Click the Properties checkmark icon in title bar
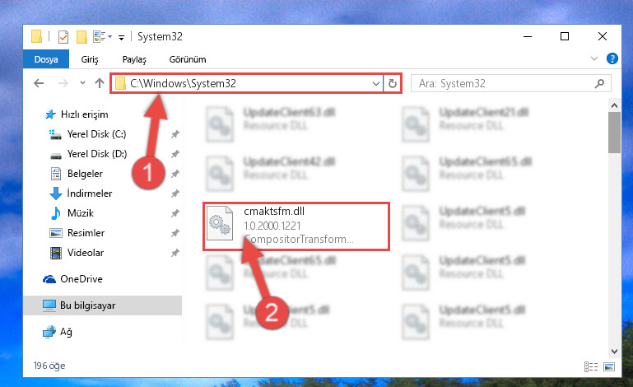 pyautogui.click(x=63, y=37)
